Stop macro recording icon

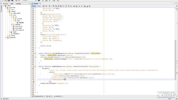click(x=82, y=6)
